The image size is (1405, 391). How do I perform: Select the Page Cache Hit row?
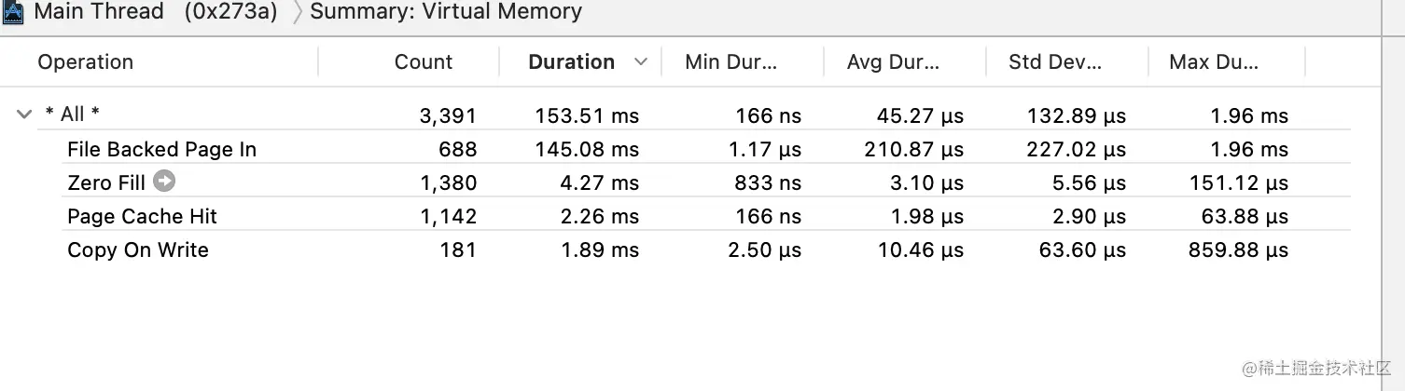142,217
